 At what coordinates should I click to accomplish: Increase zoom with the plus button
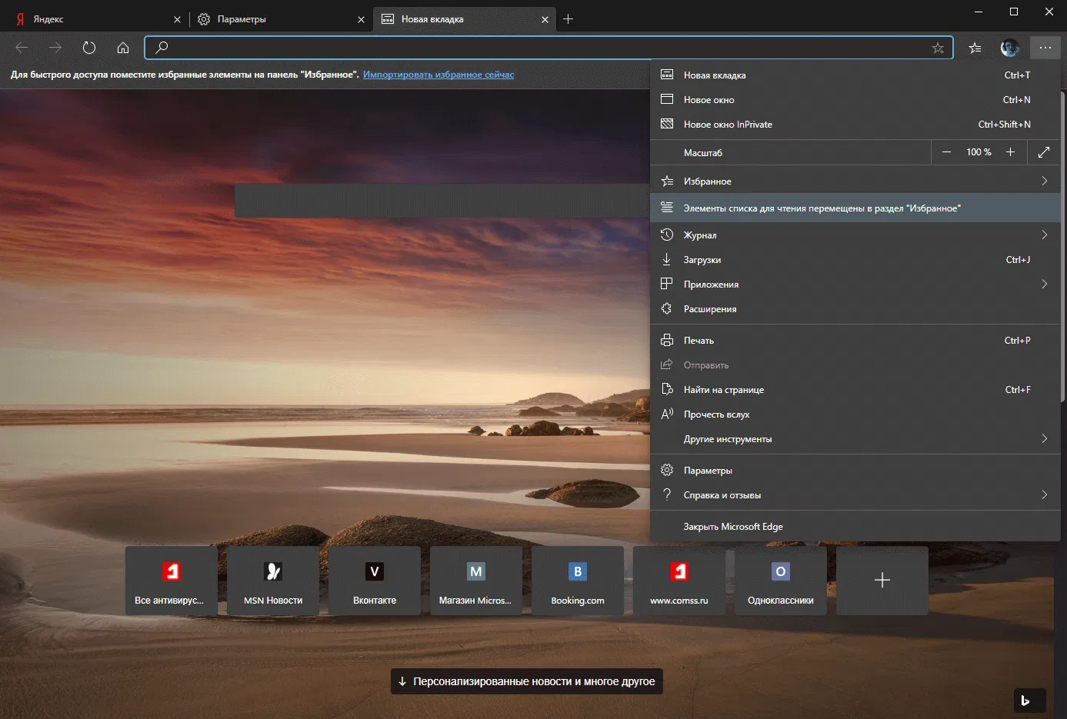tap(1010, 152)
